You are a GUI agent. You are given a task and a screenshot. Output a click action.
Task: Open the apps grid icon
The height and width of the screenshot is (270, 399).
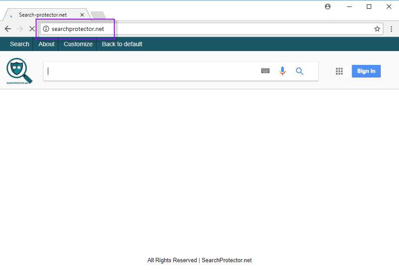(x=339, y=71)
